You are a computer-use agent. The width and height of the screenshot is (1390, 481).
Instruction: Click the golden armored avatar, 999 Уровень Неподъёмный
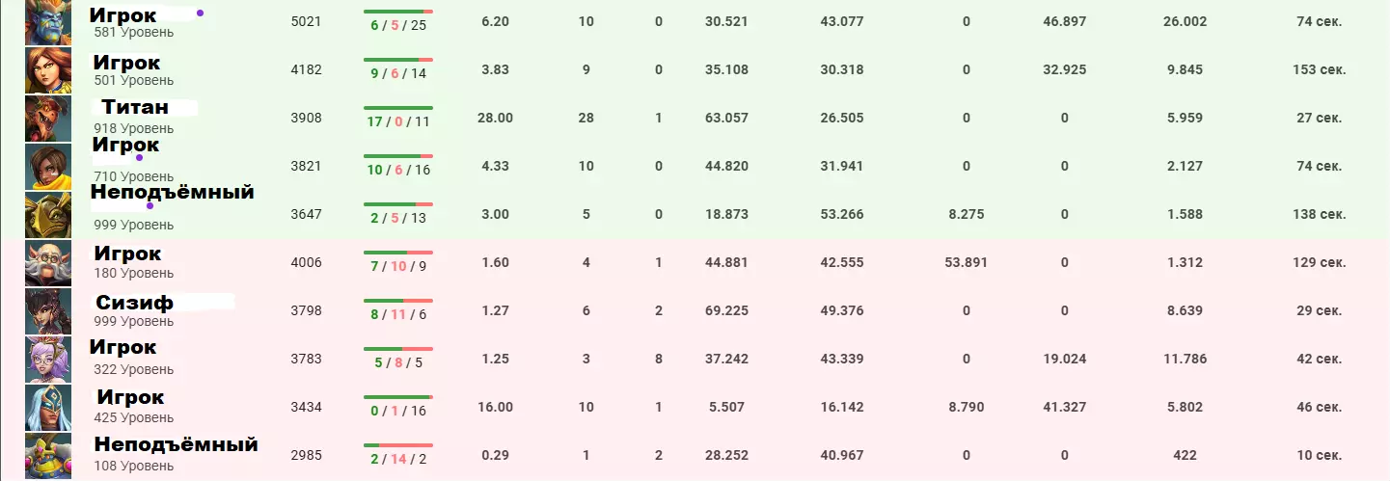pyautogui.click(x=48, y=214)
